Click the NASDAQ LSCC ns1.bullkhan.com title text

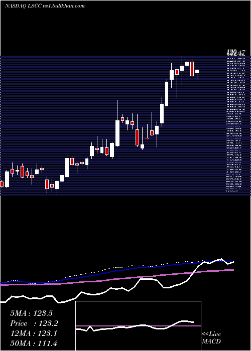click(45, 6)
